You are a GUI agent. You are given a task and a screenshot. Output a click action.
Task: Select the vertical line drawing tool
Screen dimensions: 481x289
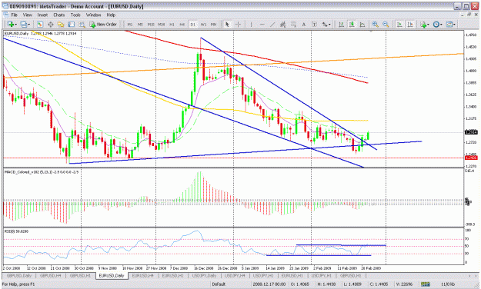click(x=251, y=24)
